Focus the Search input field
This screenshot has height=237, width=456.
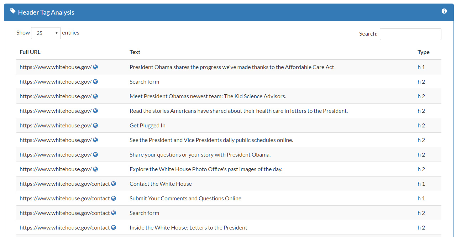coord(410,34)
